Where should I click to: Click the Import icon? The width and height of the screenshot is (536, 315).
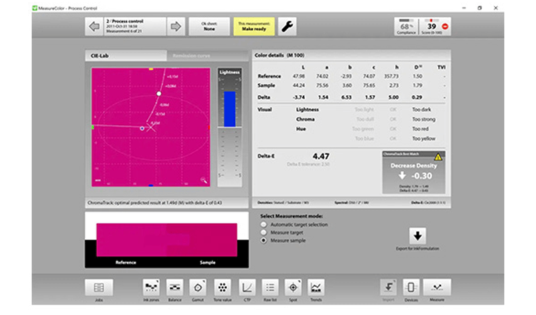389,288
